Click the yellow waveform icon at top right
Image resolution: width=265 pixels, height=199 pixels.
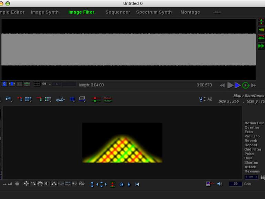point(261,30)
